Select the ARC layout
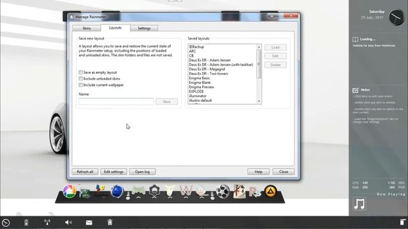 (x=193, y=51)
